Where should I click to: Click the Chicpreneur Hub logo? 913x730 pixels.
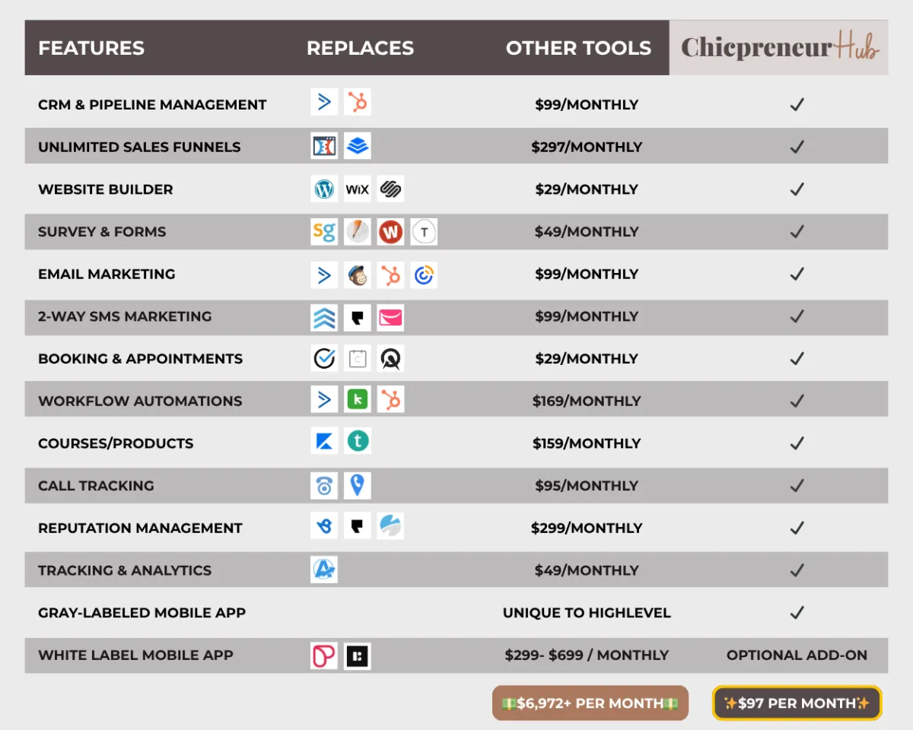tap(779, 47)
